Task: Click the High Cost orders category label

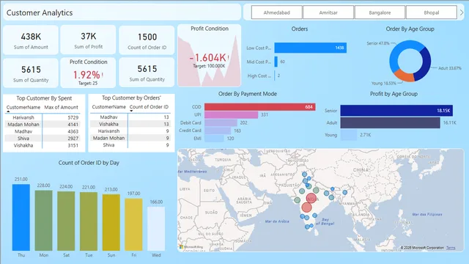Action: tap(259, 76)
